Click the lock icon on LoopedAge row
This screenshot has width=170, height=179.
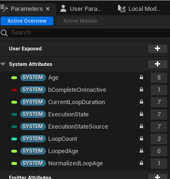[141, 151]
